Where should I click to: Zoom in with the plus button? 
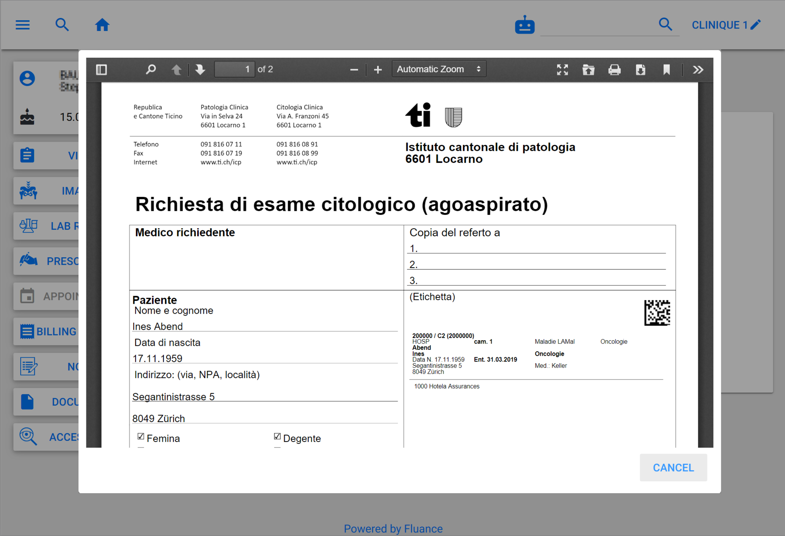[x=378, y=69]
